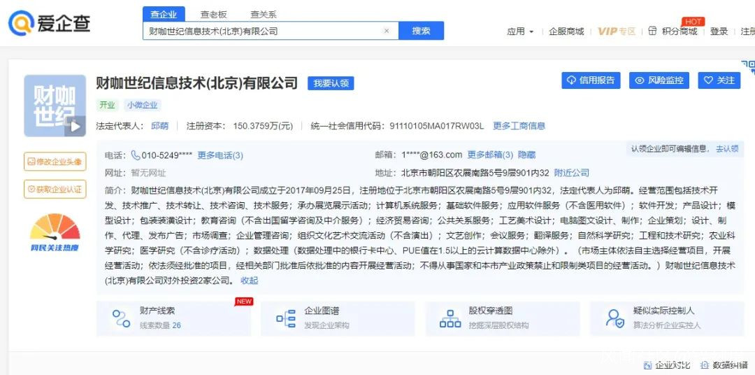Viewport: 755px width, 375px height.
Task: Click the 关注 follow button
Action: pyautogui.click(x=719, y=80)
